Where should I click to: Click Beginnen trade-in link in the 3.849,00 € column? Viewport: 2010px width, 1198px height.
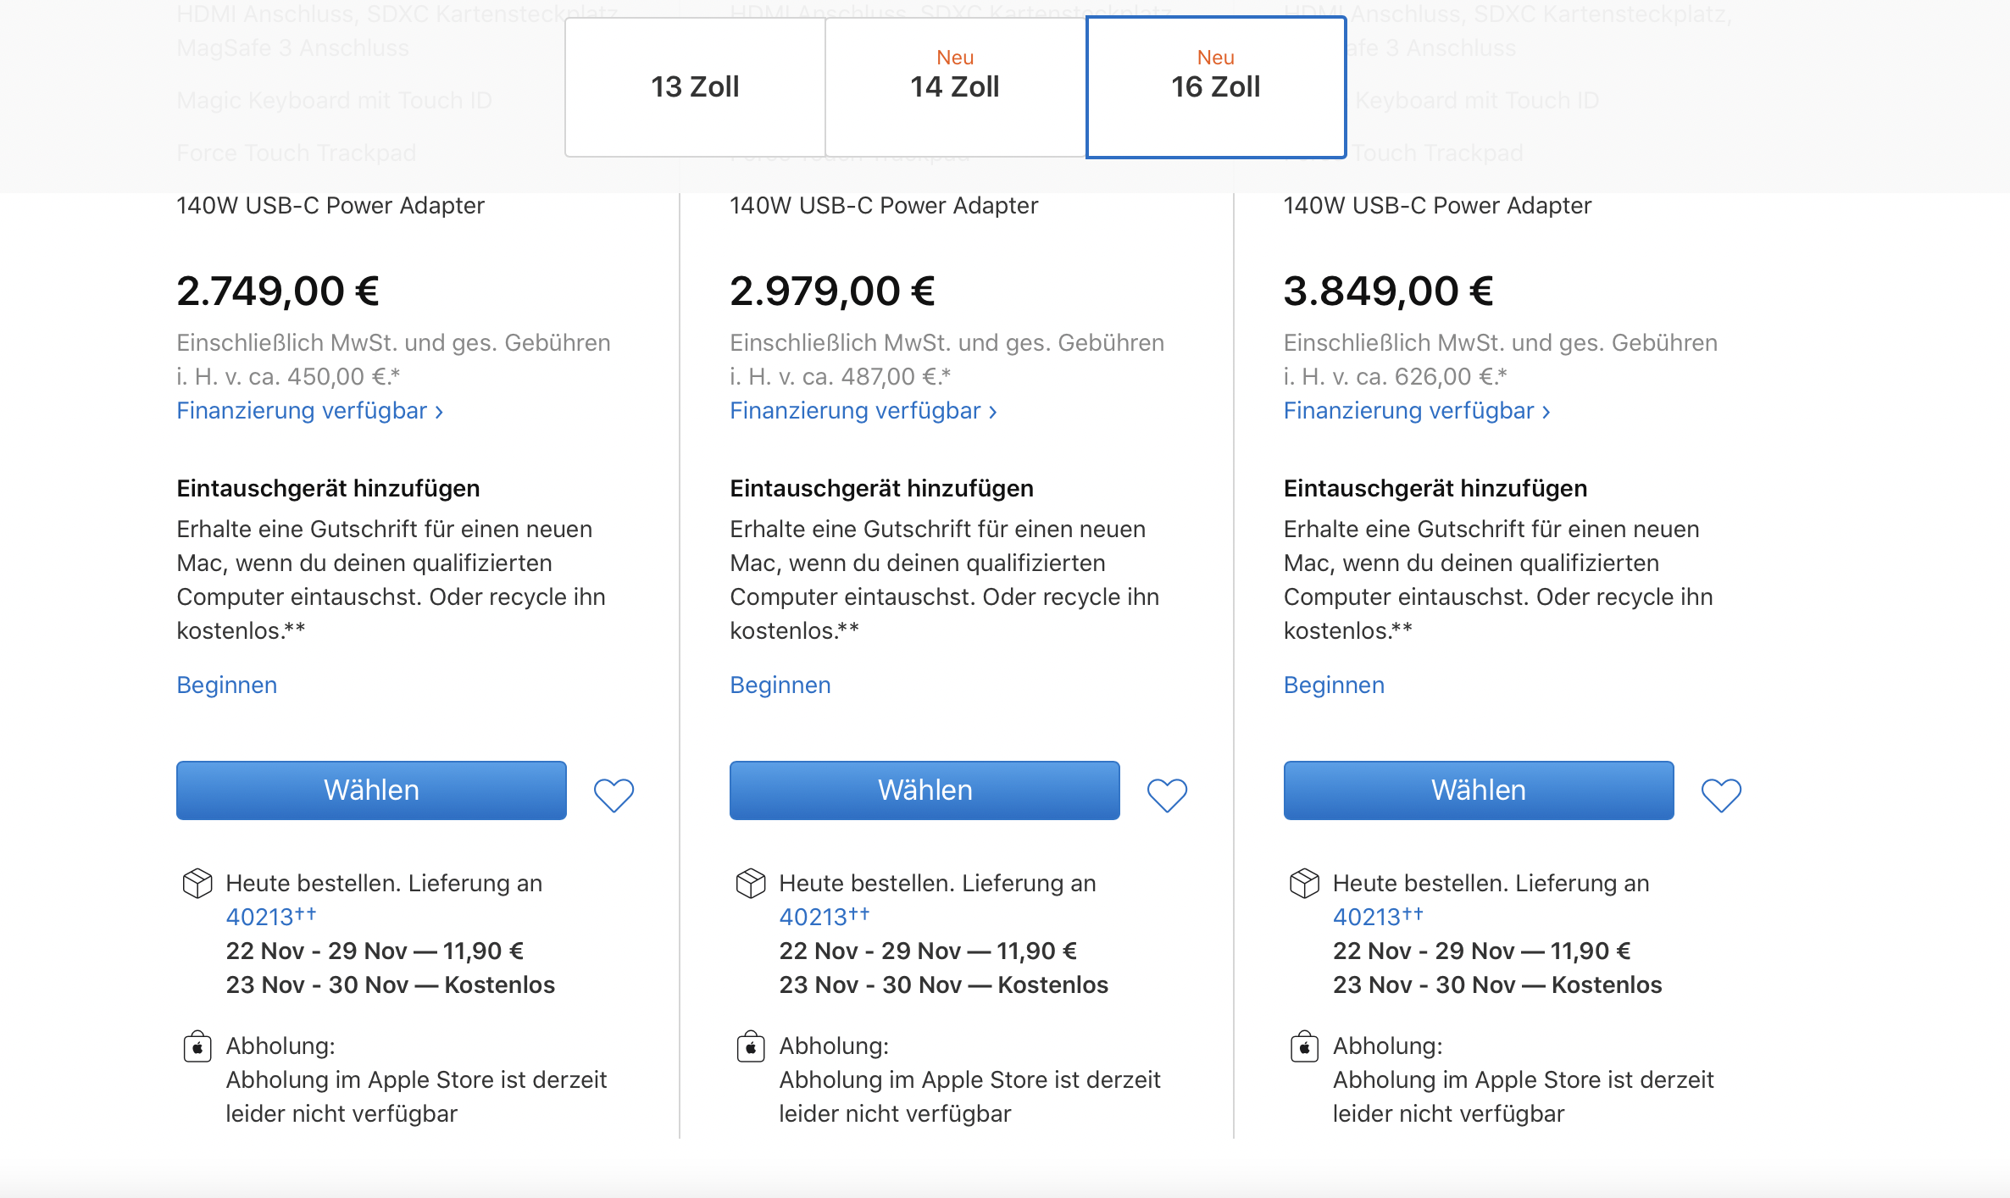pos(1334,685)
